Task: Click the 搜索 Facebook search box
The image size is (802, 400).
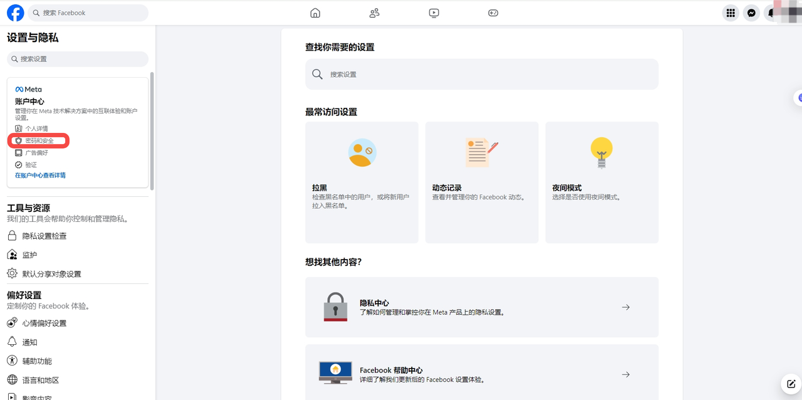Action: pyautogui.click(x=88, y=13)
